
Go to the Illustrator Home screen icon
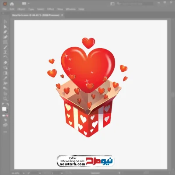(x=12, y=4)
